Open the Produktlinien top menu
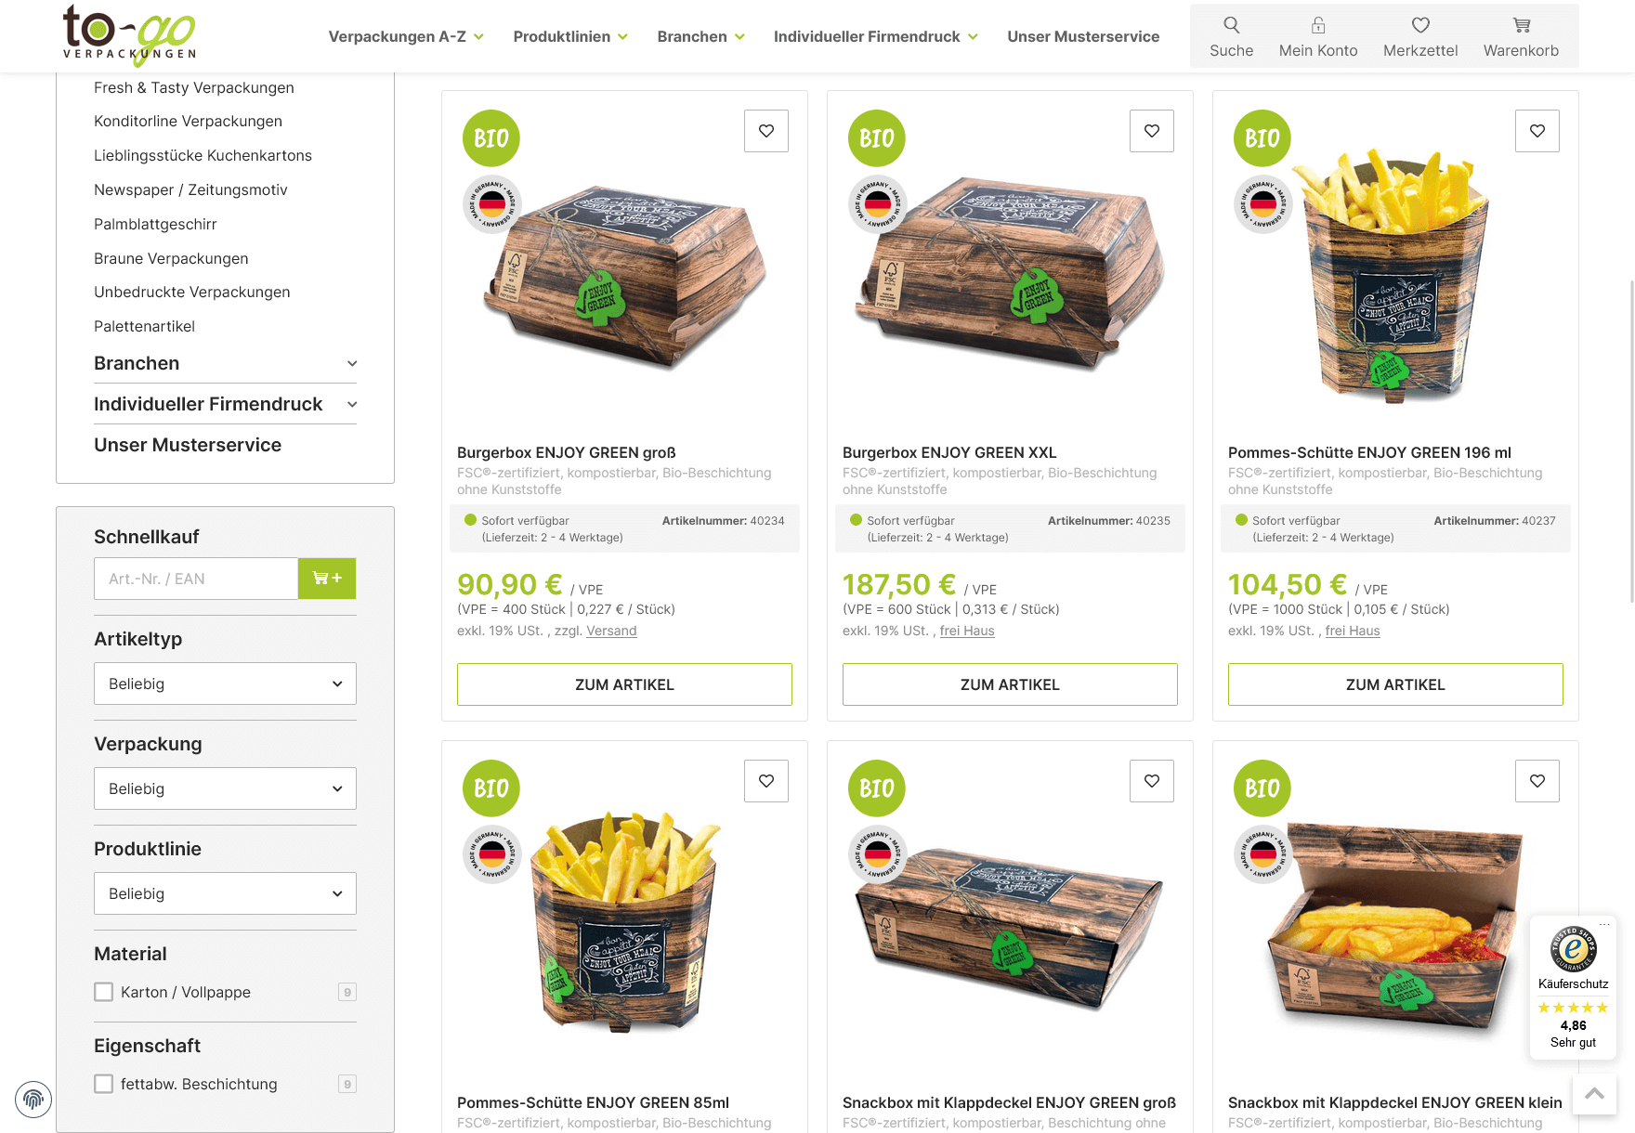The image size is (1635, 1133). 570,36
